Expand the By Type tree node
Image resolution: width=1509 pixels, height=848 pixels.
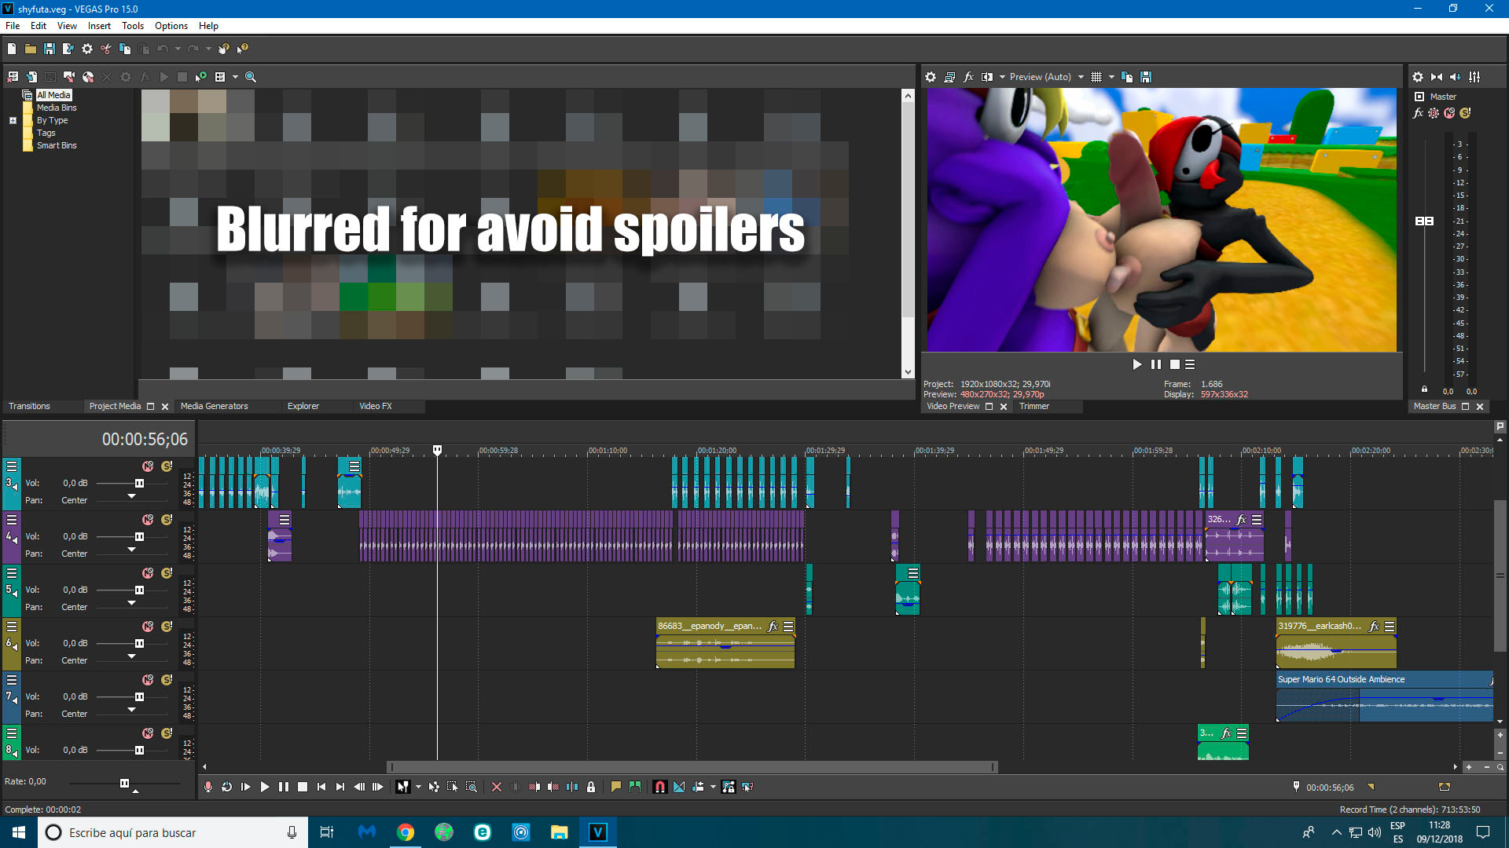(x=13, y=120)
